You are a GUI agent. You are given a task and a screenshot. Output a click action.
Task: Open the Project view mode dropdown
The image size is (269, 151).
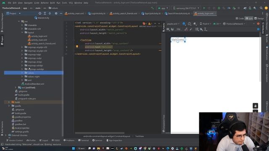(x=13, y=13)
